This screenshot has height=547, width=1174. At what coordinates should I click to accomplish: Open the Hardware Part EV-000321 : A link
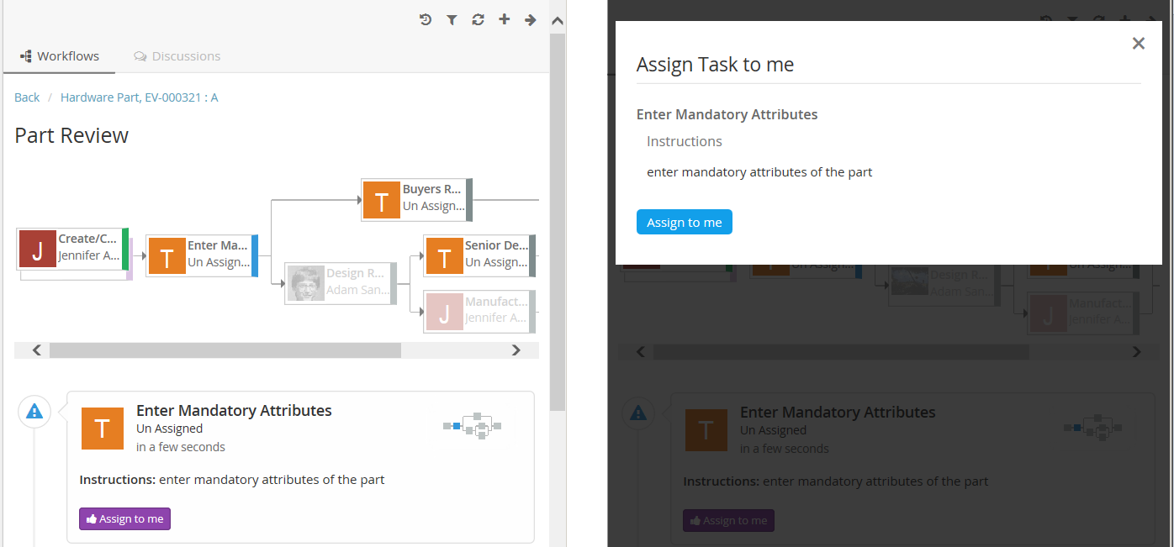click(139, 97)
